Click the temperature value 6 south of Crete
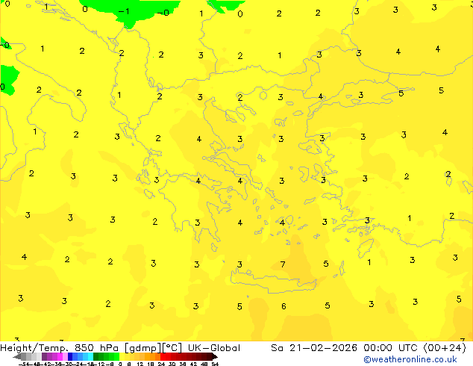Screen dimensions: 473x366 pyautogui.click(x=284, y=306)
